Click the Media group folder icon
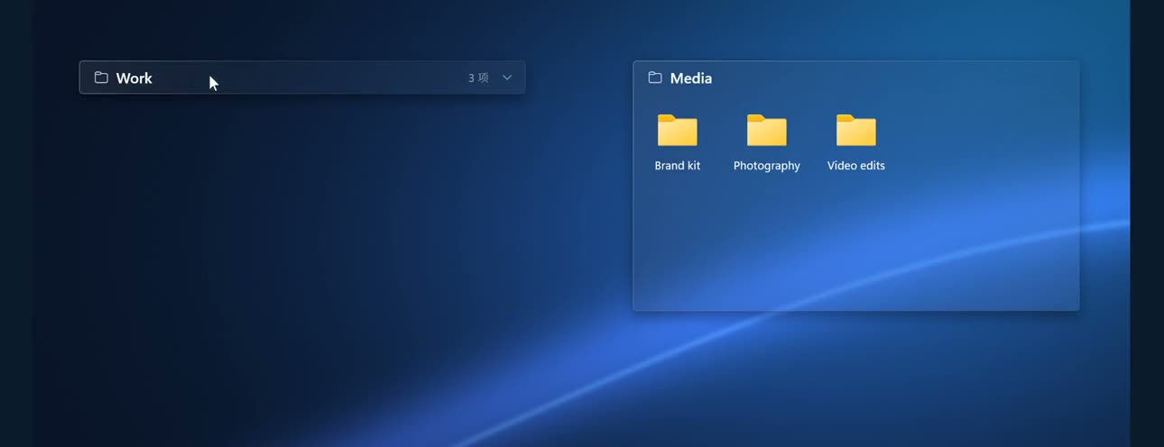The width and height of the screenshot is (1164, 447). point(655,78)
